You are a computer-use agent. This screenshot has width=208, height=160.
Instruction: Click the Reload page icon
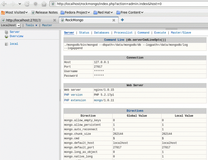pyautogui.click(x=27, y=4)
